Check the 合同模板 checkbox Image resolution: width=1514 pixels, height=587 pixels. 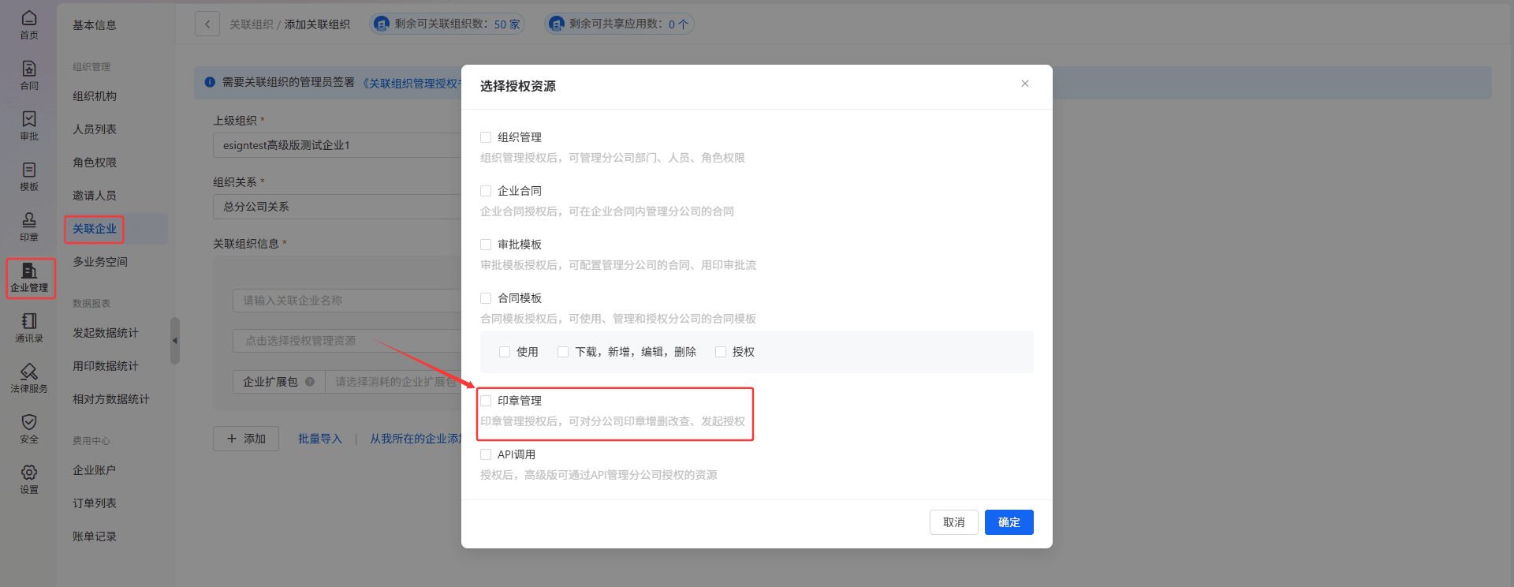click(x=486, y=298)
